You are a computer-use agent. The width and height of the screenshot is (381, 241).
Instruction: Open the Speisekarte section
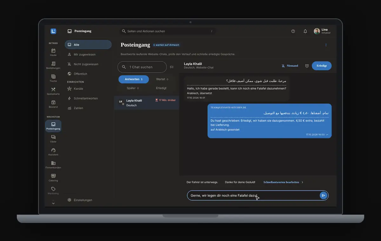[x=53, y=91]
